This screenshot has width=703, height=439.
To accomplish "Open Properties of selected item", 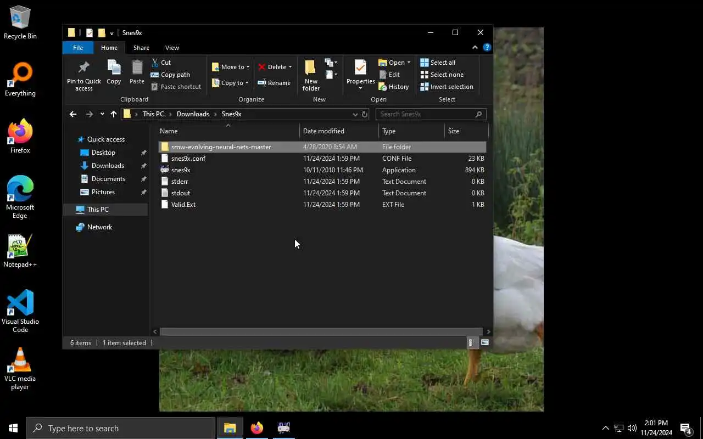I will (360, 71).
